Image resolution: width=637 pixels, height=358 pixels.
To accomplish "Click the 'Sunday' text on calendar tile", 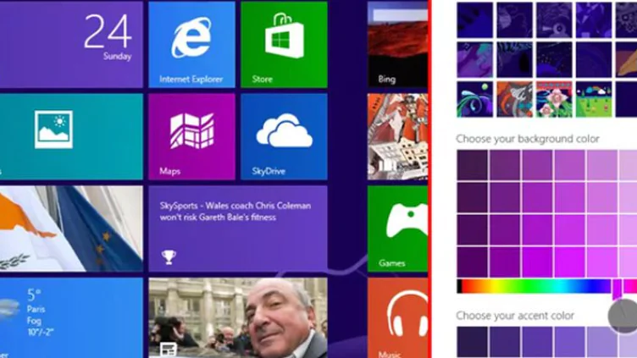I will (x=118, y=57).
